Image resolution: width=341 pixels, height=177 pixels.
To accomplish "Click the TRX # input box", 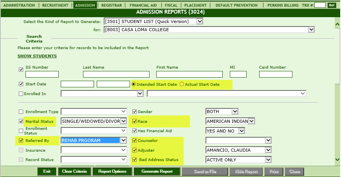I will point(320,5).
